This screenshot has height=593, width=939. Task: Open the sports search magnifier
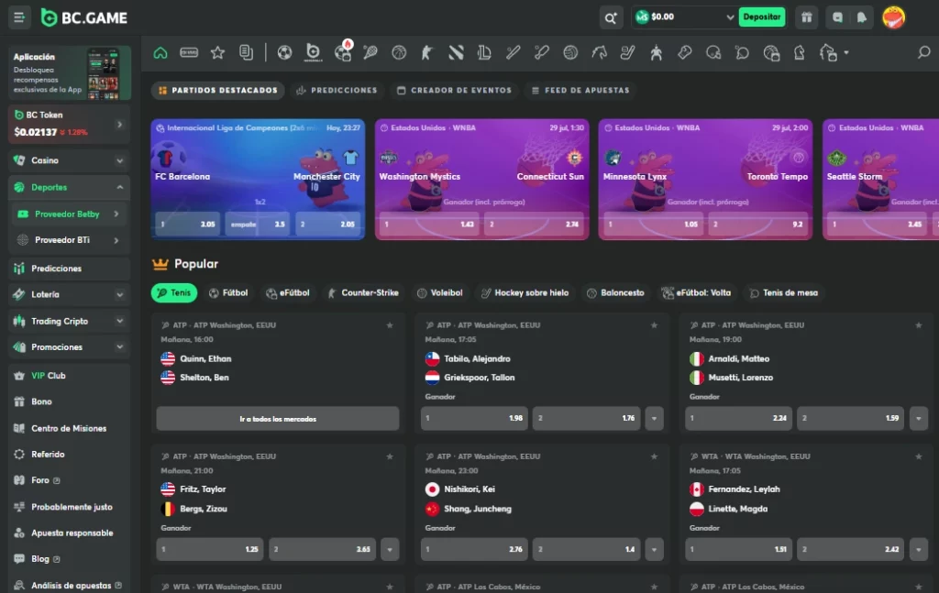coord(924,52)
